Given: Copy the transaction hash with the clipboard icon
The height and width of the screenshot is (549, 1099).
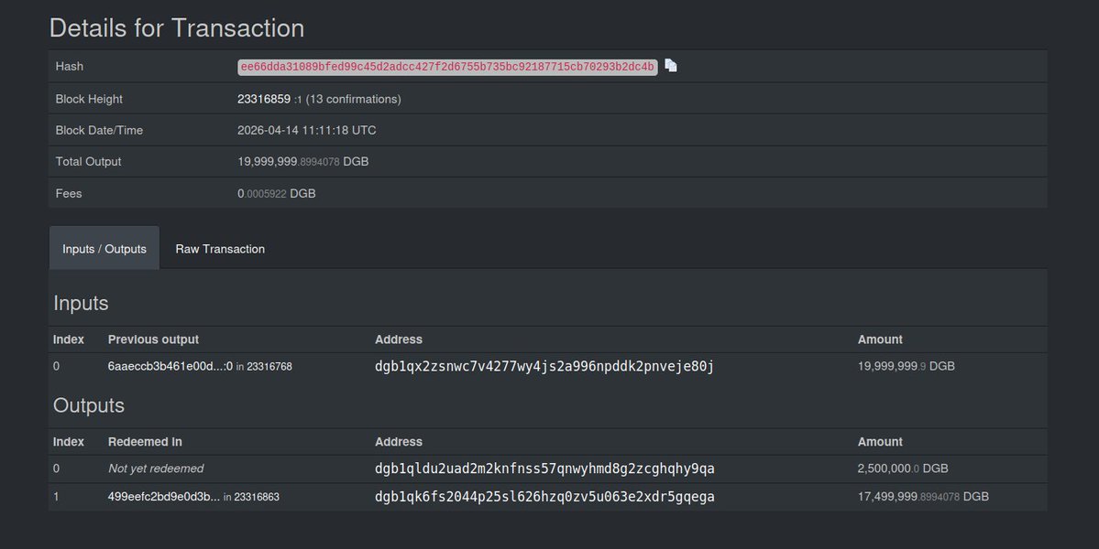Looking at the screenshot, I should [x=671, y=66].
